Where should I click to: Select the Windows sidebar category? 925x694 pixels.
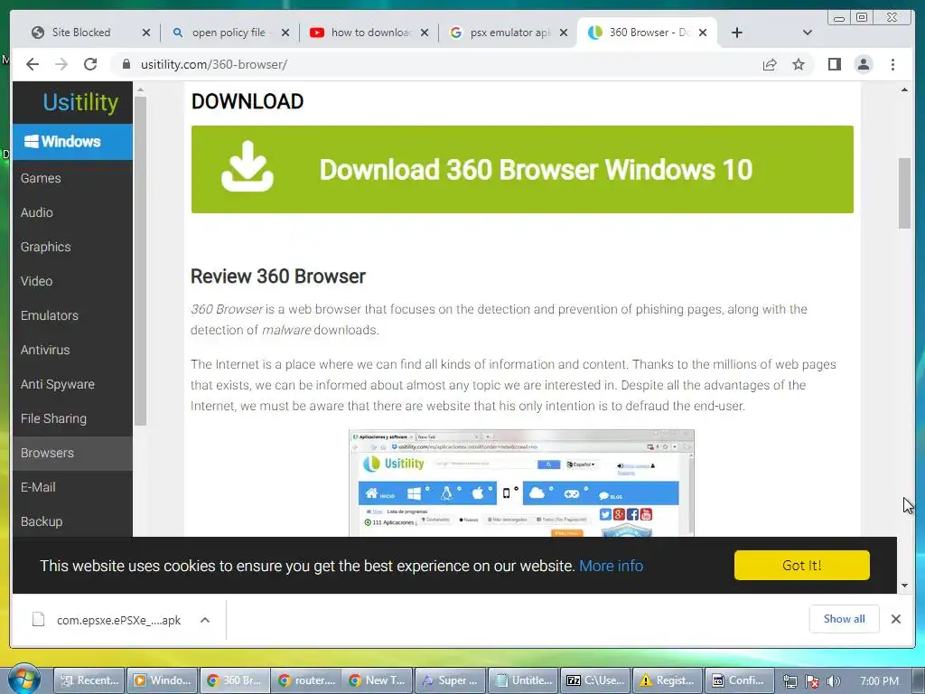72,142
